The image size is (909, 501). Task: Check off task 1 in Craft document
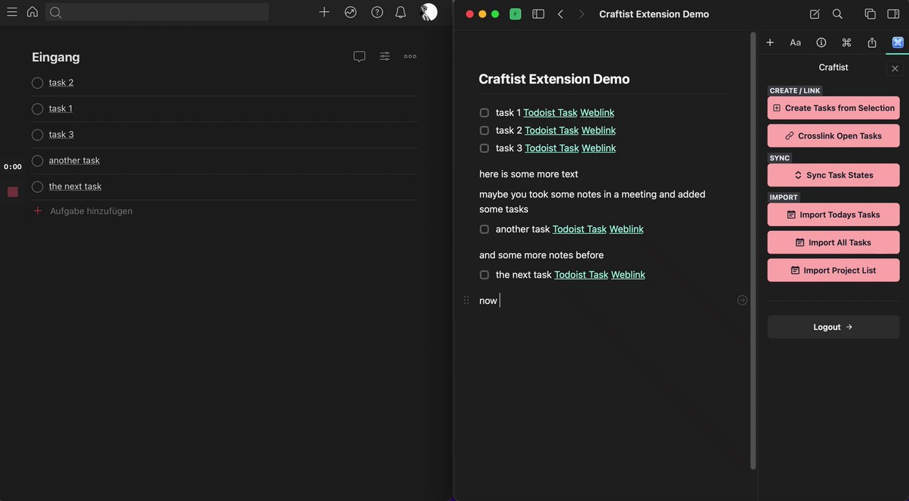pos(484,113)
